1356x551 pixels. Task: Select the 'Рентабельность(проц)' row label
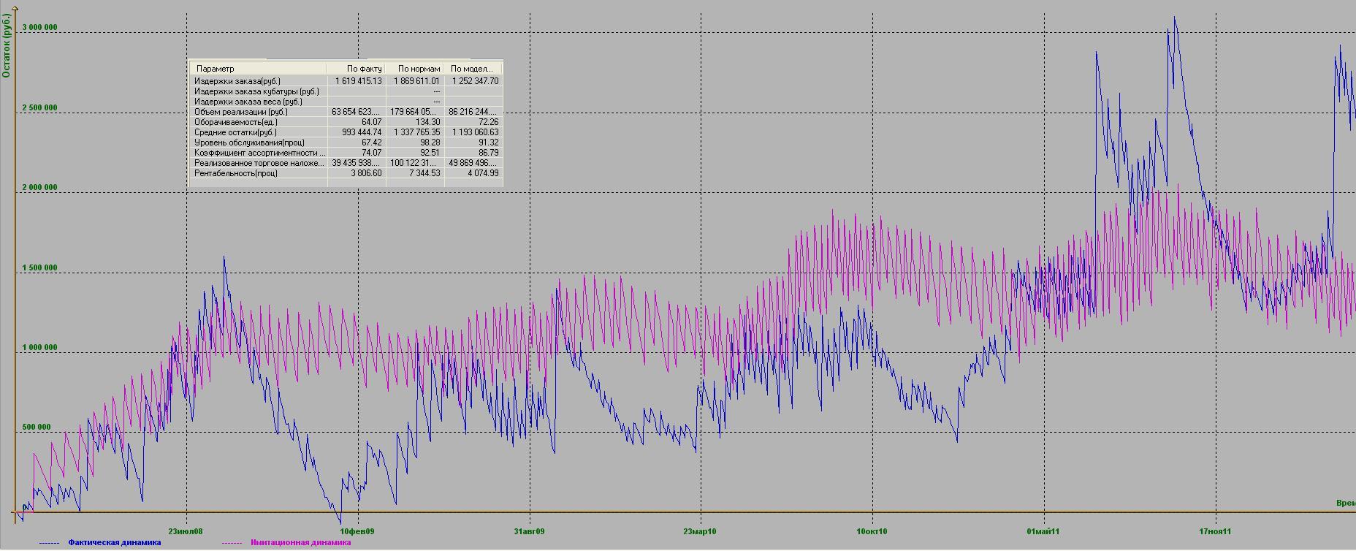[236, 173]
